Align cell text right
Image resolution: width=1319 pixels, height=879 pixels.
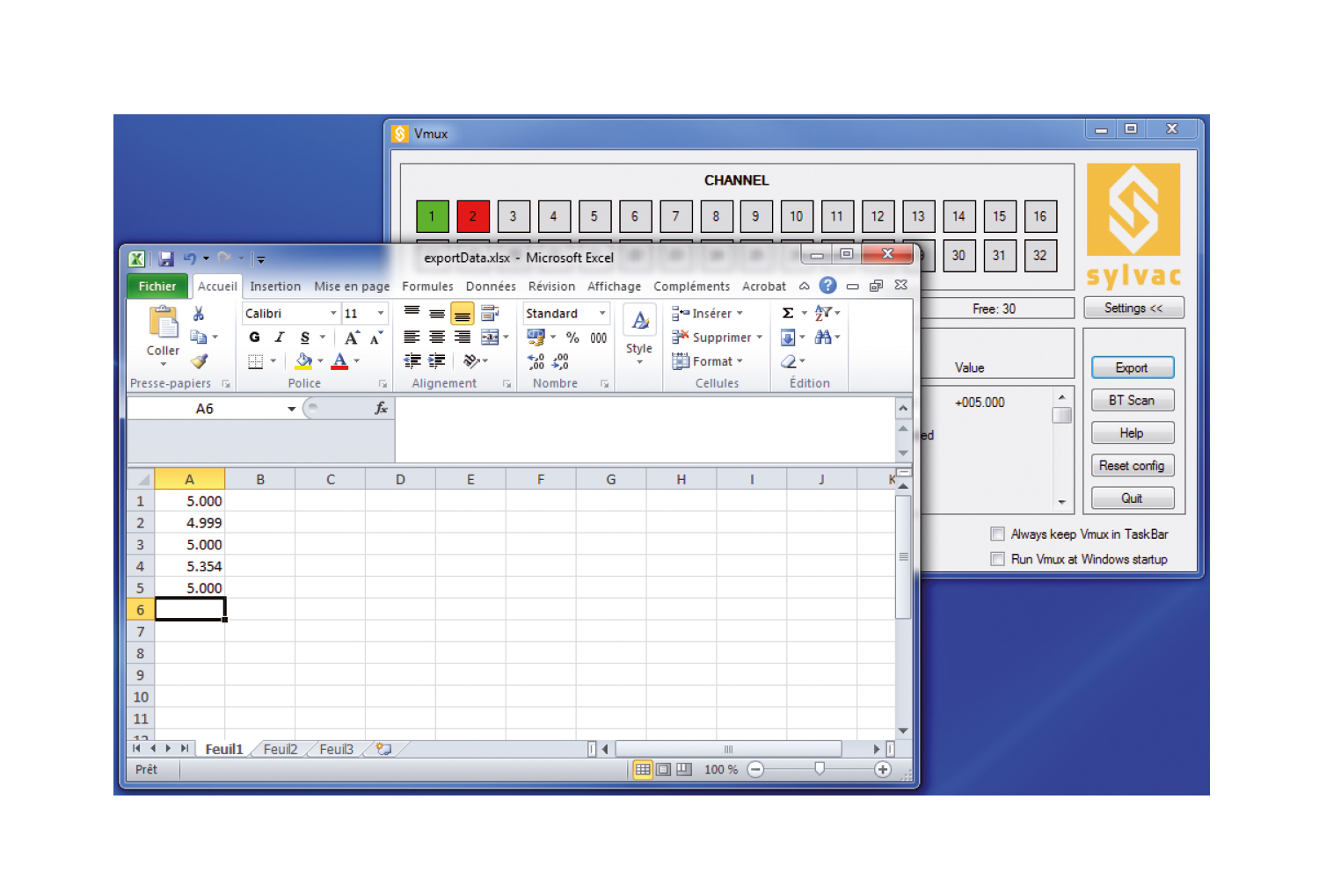463,337
